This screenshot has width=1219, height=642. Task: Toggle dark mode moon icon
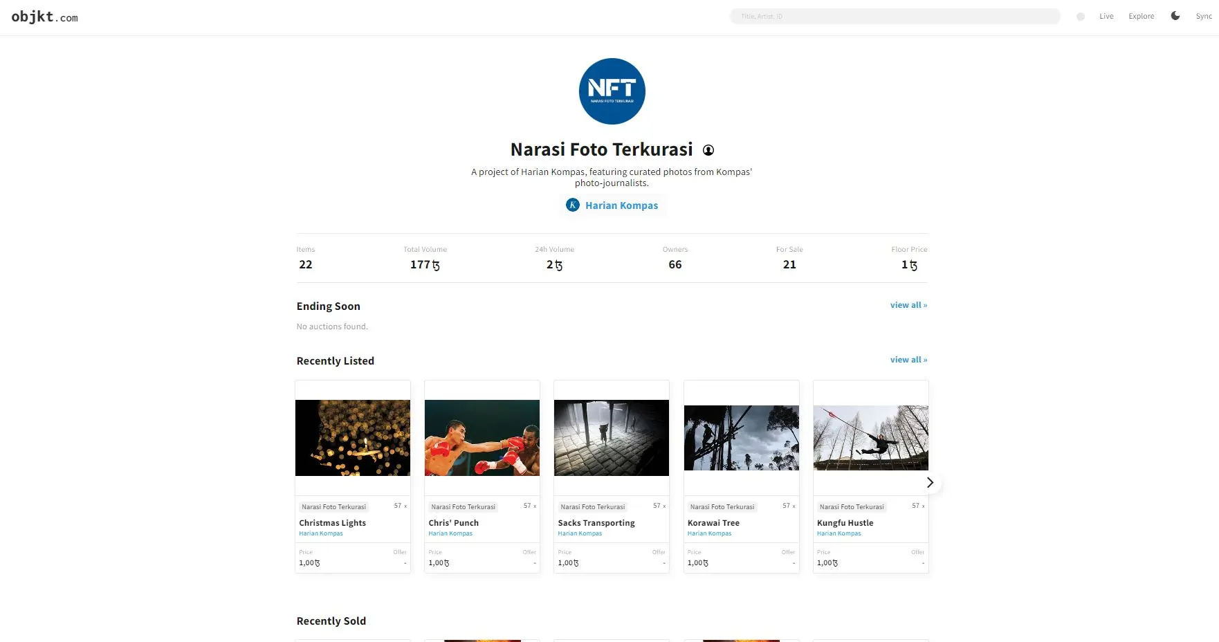pos(1175,16)
